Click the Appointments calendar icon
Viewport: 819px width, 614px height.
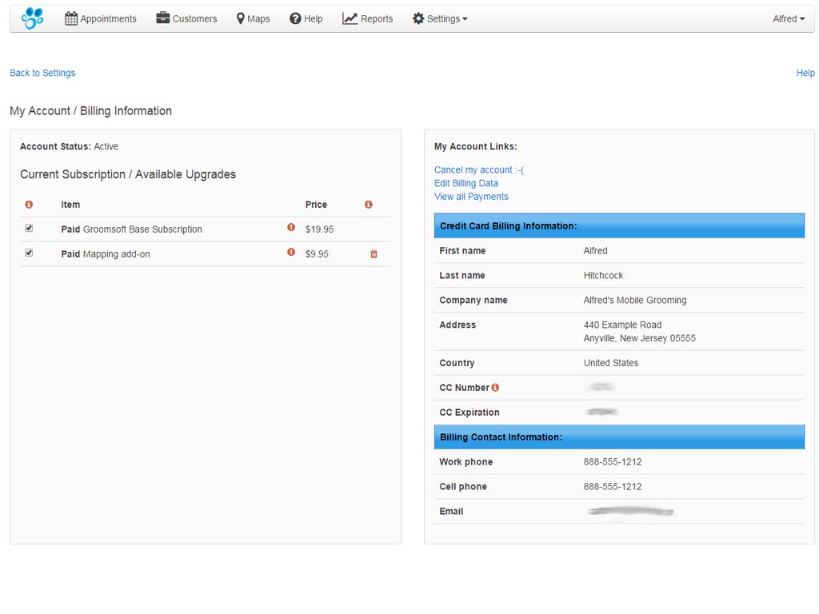71,18
